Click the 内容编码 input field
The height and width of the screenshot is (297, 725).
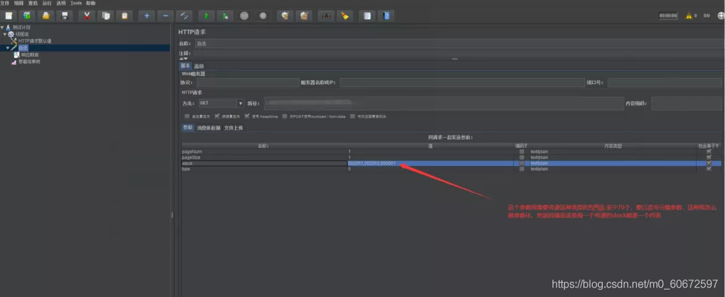click(687, 103)
